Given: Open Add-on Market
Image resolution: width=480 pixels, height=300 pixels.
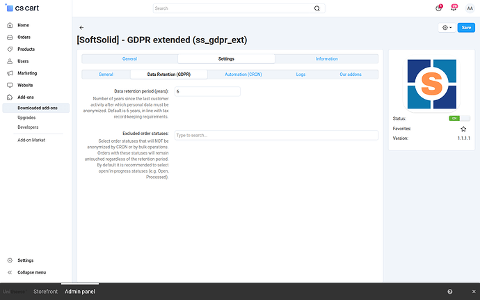Looking at the screenshot, I should pos(31,140).
